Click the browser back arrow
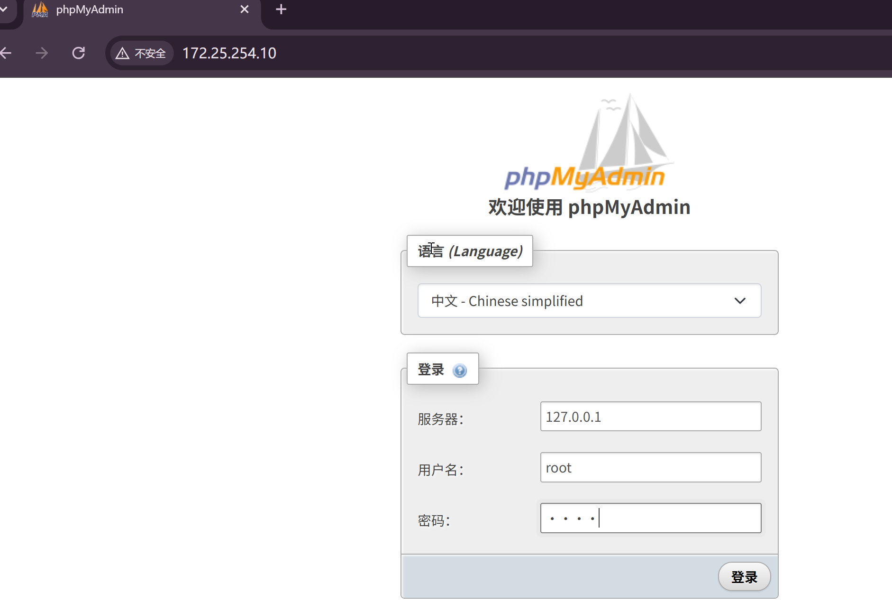Screen dimensions: 892x612 point(6,53)
